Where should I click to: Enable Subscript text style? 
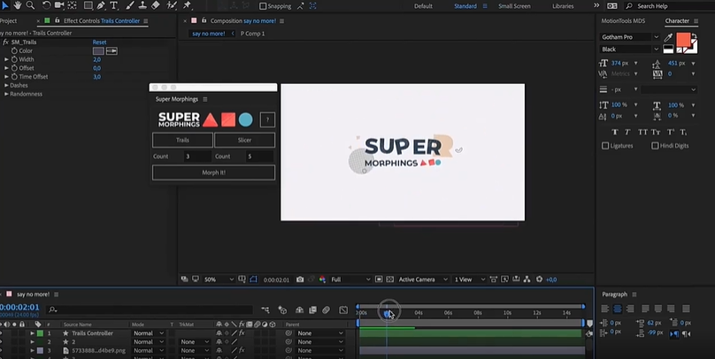coord(683,132)
